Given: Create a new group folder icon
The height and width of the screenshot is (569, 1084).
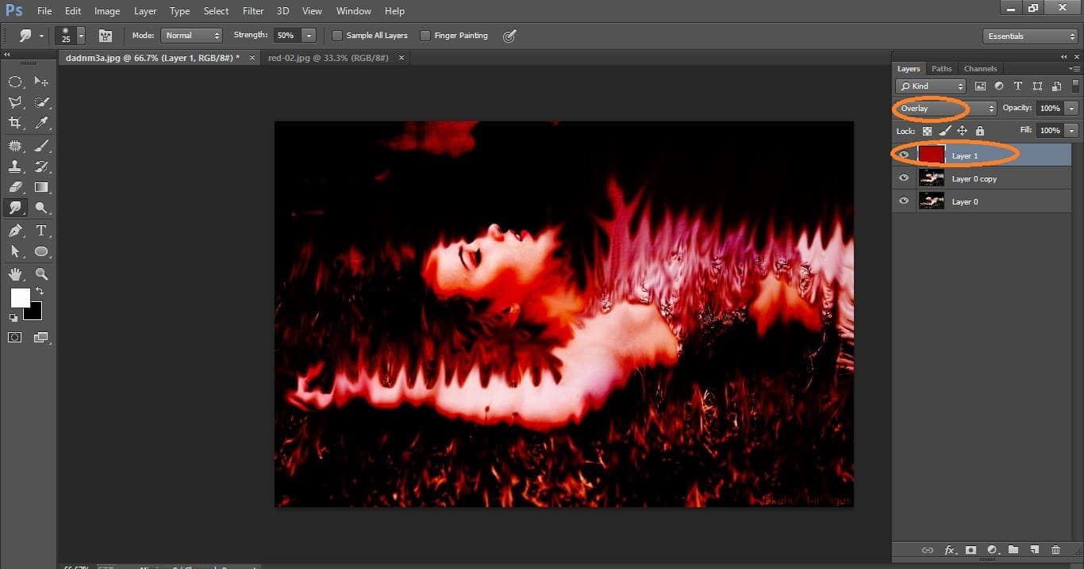Looking at the screenshot, I should coord(1013,550).
